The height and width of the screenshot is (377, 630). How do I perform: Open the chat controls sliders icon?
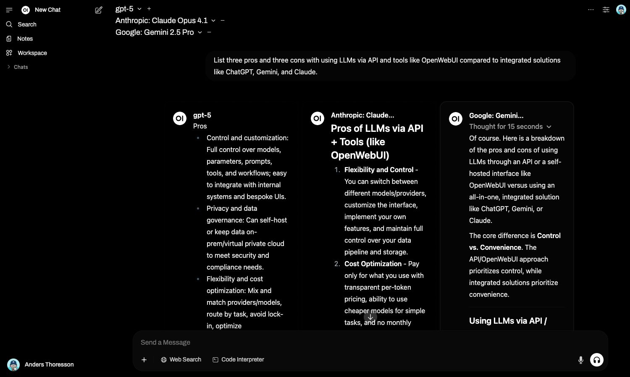606,10
